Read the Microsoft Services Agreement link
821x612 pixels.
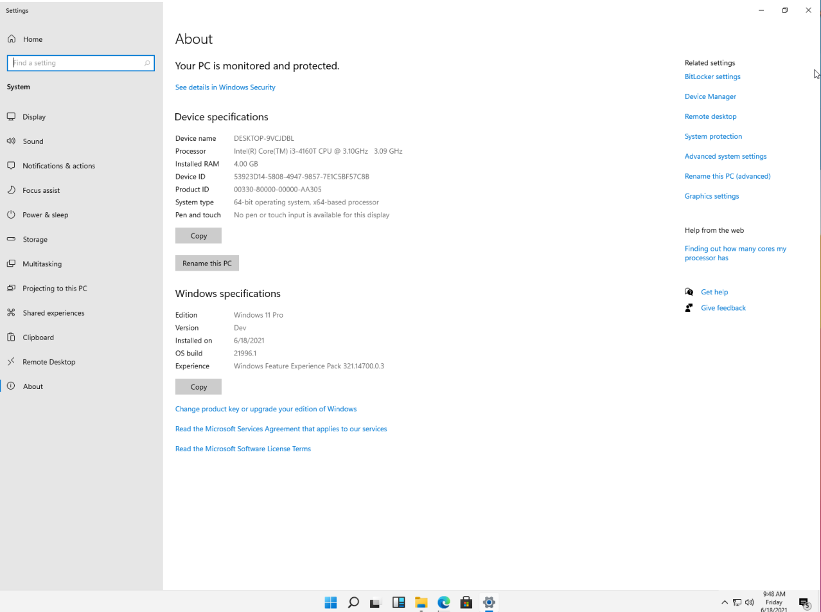coord(281,429)
